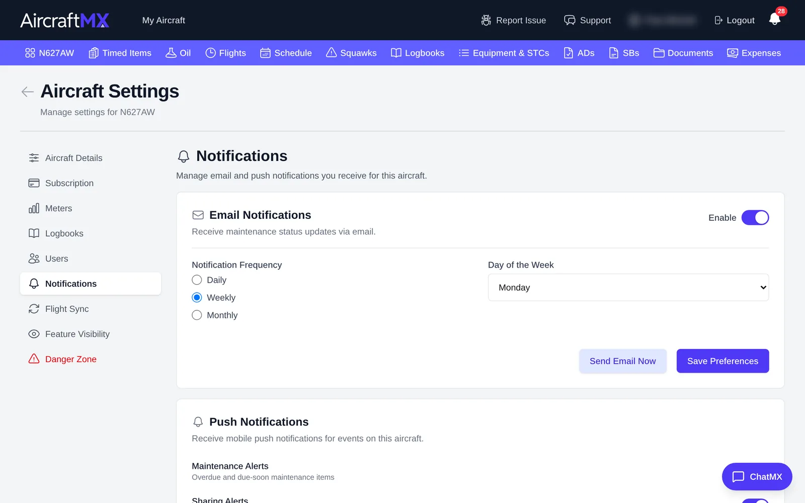Click the eye icon for Feature Visibility
The image size is (805, 503).
(x=34, y=334)
